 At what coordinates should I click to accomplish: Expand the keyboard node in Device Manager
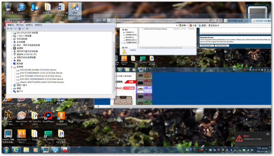(12, 88)
